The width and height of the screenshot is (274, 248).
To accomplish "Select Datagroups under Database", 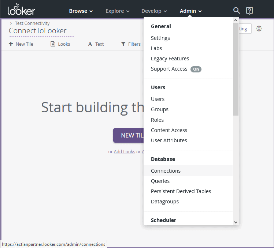I will coord(188,202).
